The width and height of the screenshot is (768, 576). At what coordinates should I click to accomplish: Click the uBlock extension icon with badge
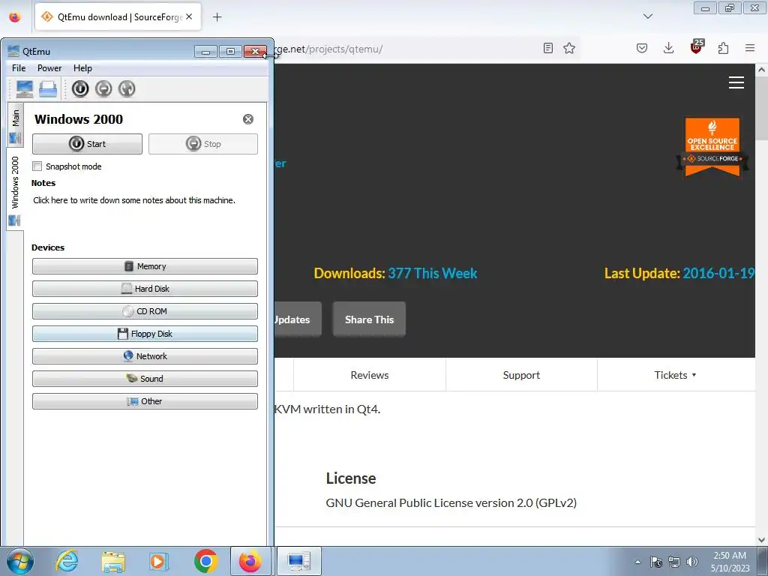697,47
